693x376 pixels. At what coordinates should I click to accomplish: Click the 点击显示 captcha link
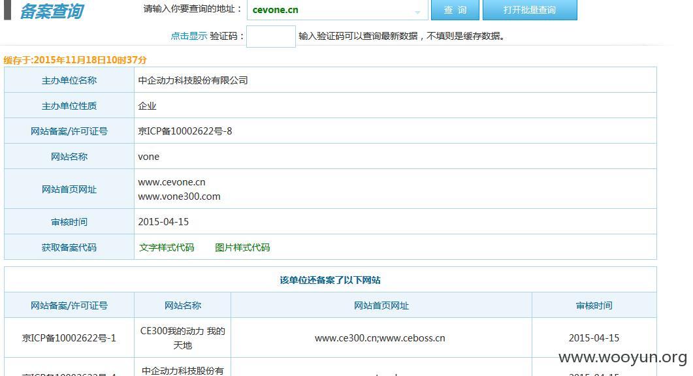click(x=189, y=37)
